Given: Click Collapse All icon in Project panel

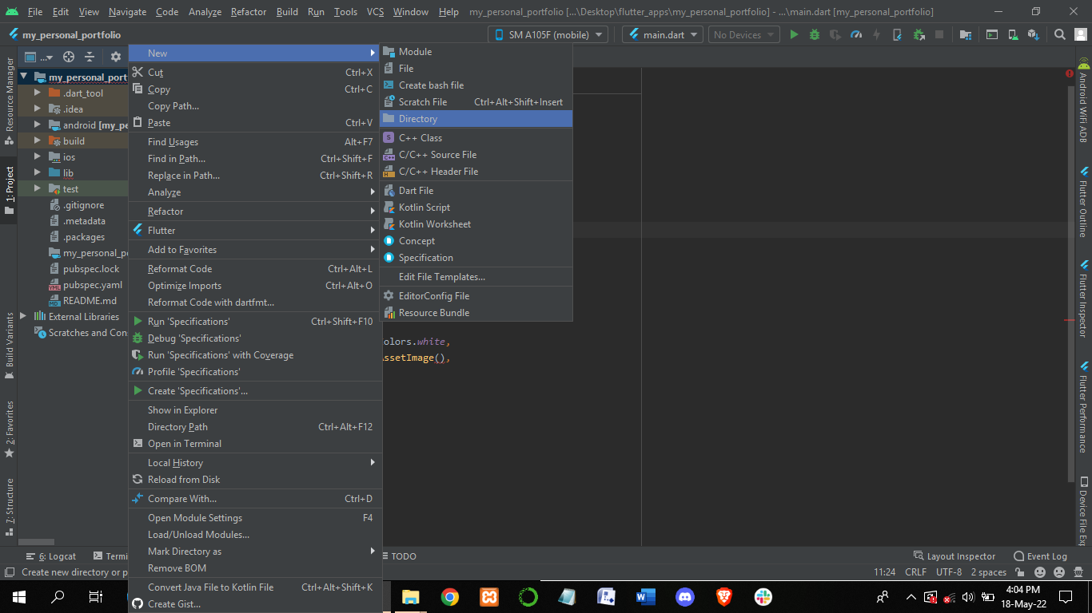Looking at the screenshot, I should pyautogui.click(x=90, y=57).
